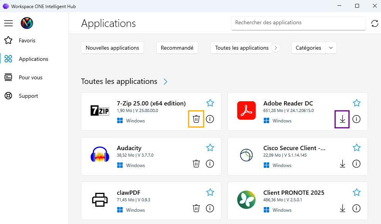
Task: Add Cisco Secure Client to favorites
Action: click(x=357, y=148)
